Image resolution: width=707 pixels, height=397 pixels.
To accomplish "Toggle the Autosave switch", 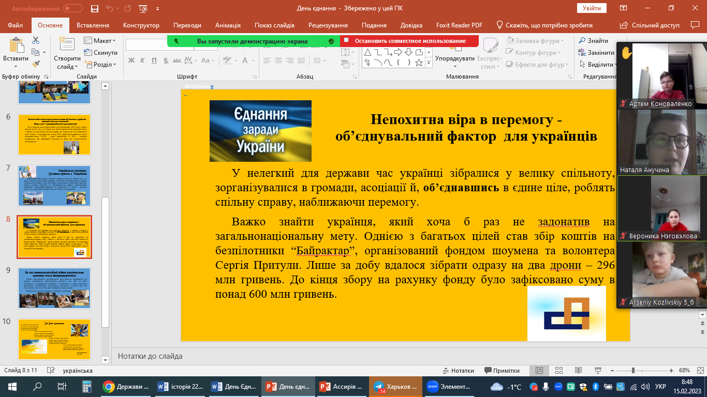I will click(73, 9).
